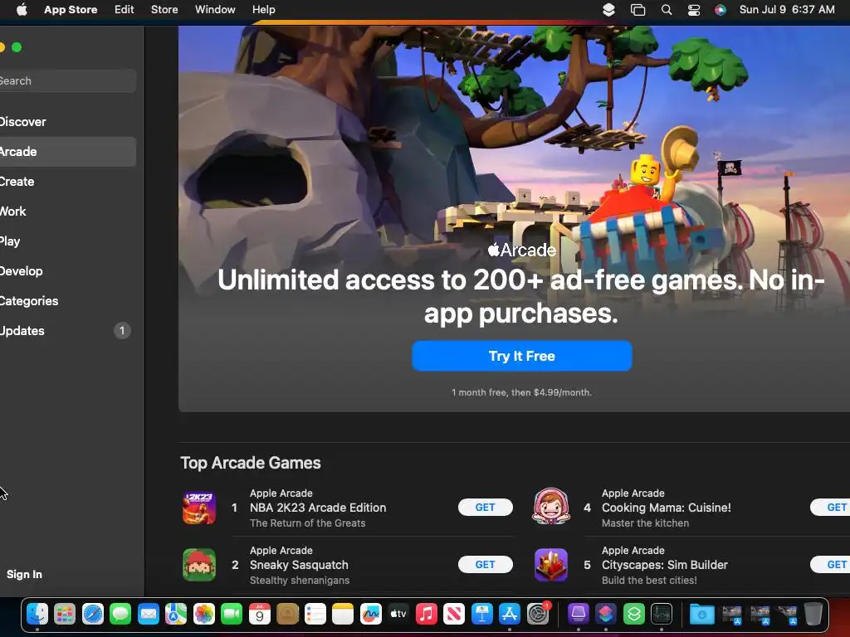Get Sneaky Sasquatch
850x637 pixels.
point(485,564)
